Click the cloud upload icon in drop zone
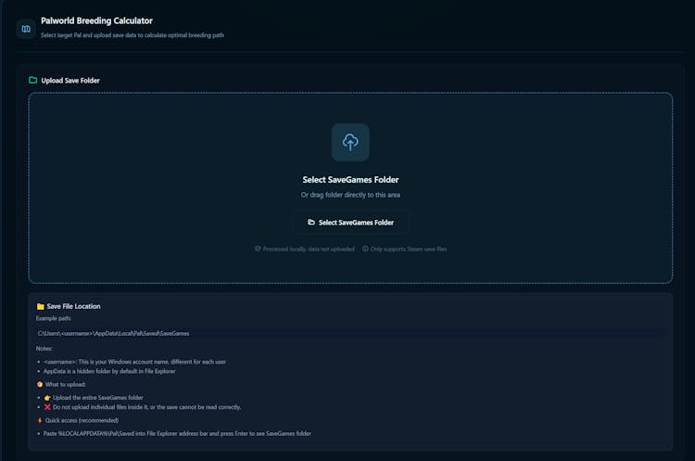 tap(350, 142)
